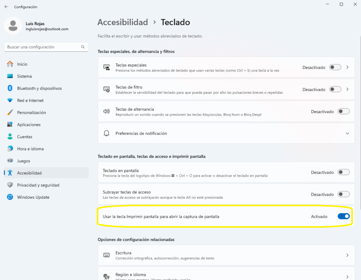The width and height of the screenshot is (361, 280).
Task: Click the Red e Internet Wi-Fi icon
Action: (10, 100)
